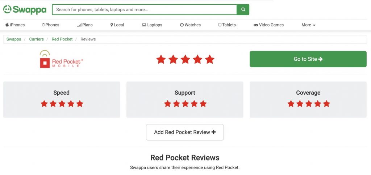Viewport: 371px width, 175px height.
Task: Click the green search magnifier button
Action: pyautogui.click(x=243, y=9)
